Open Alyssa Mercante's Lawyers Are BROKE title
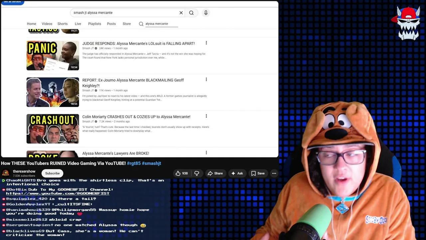Screen dimensions: 426x240 click(x=115, y=153)
